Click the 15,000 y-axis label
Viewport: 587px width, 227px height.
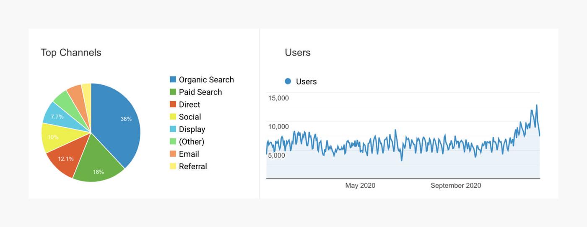(x=278, y=98)
